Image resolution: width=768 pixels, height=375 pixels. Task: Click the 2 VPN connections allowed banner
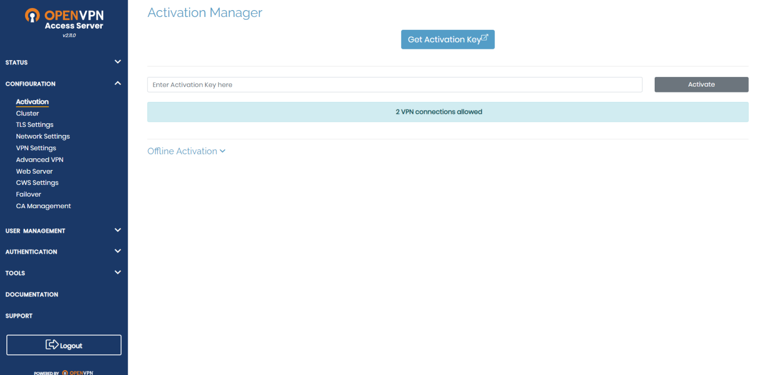(448, 112)
